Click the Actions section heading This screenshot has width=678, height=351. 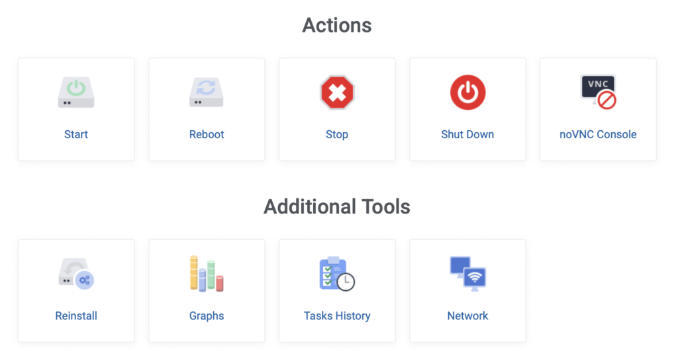(x=337, y=25)
